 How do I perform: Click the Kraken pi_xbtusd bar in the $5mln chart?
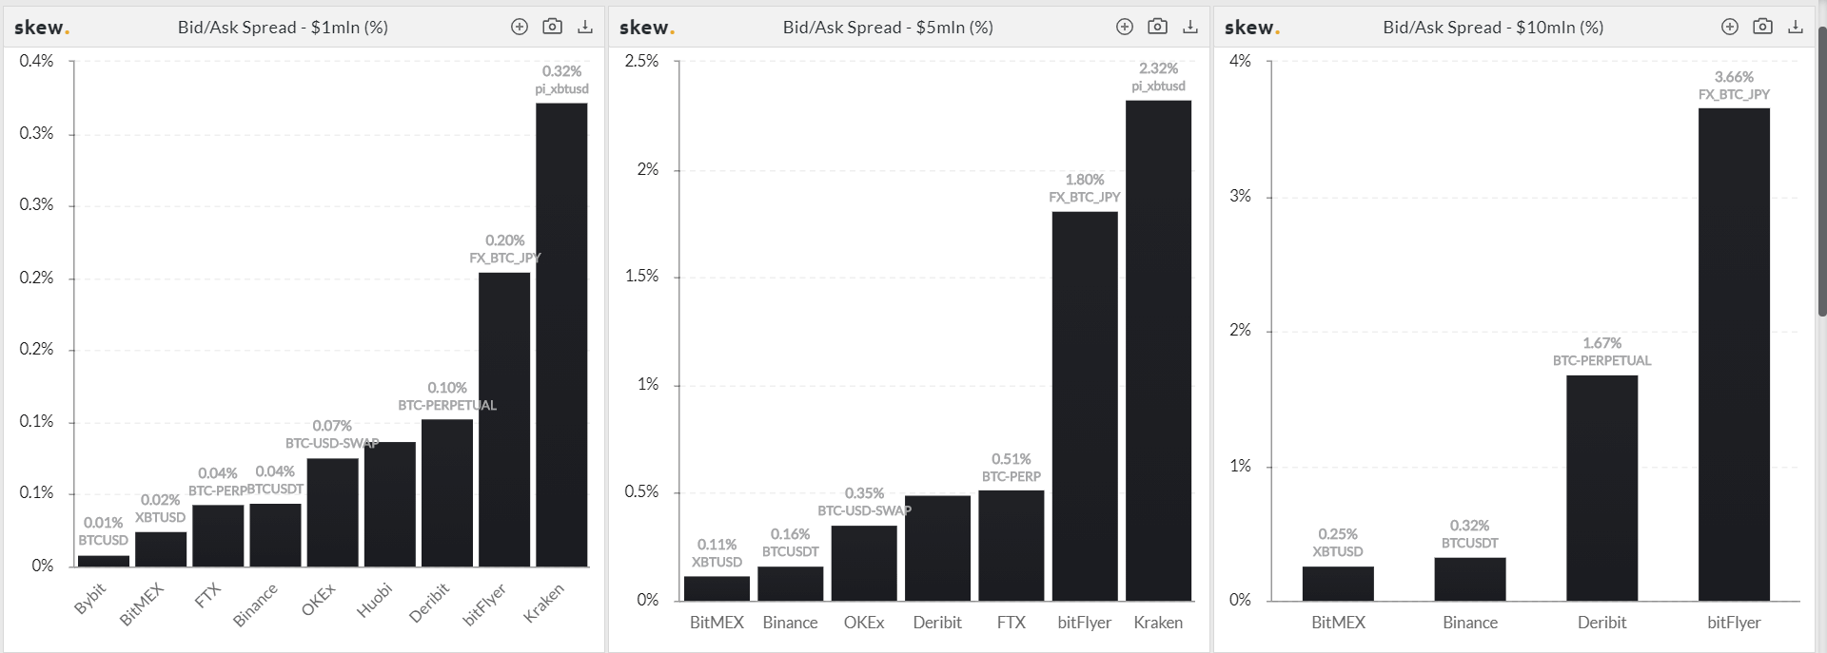(1158, 351)
